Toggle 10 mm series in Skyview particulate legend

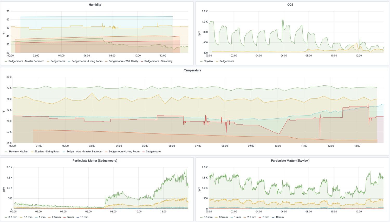coord(279,217)
